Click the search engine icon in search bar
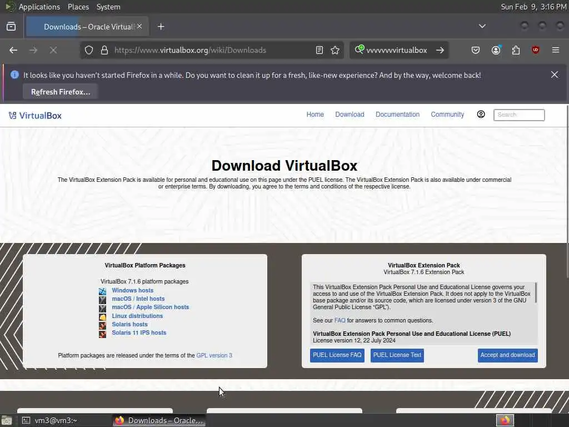This screenshot has height=427, width=569. pyautogui.click(x=360, y=49)
